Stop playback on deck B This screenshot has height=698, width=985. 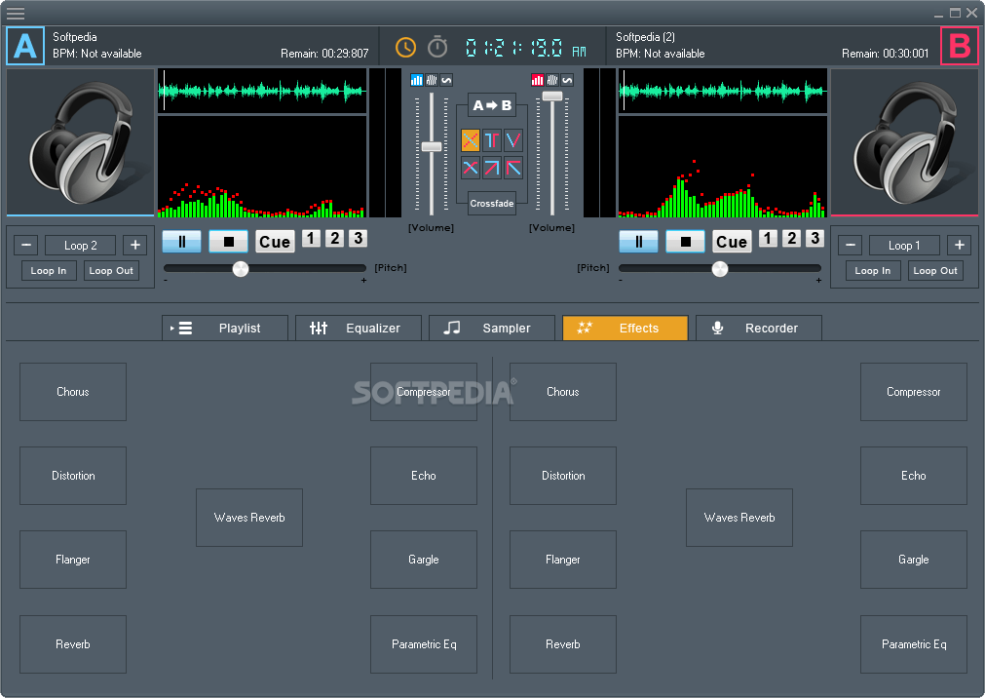pos(685,241)
